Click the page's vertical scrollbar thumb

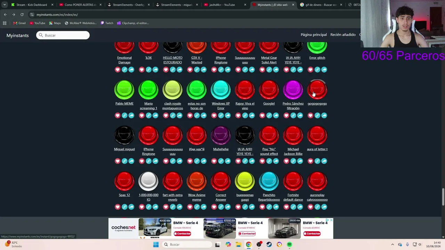click(443, 197)
